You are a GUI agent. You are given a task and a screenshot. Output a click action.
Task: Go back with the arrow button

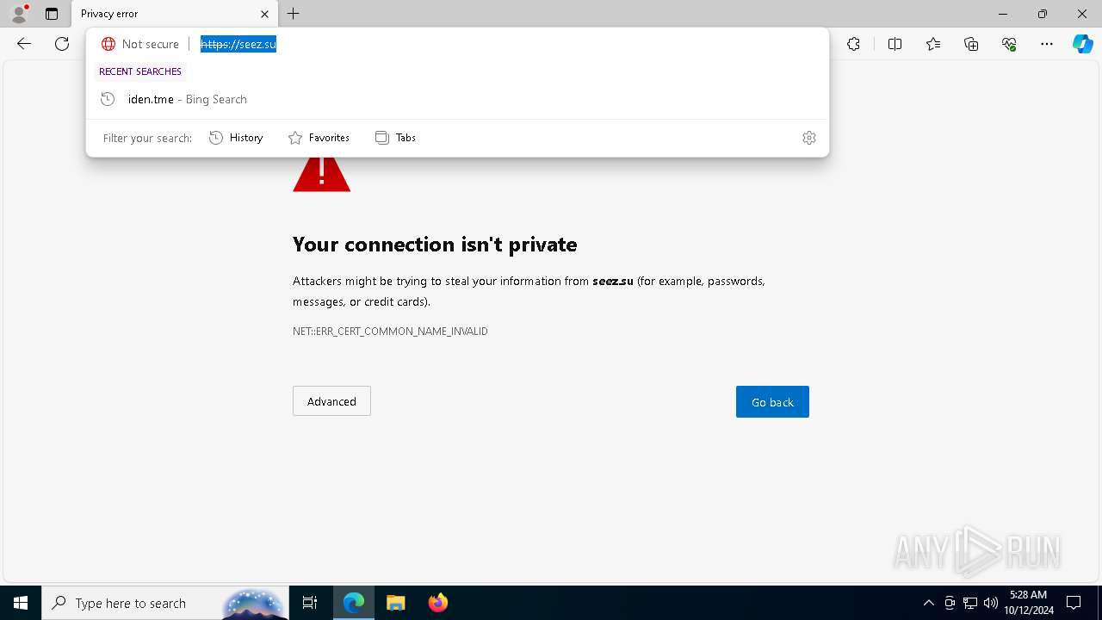click(24, 44)
